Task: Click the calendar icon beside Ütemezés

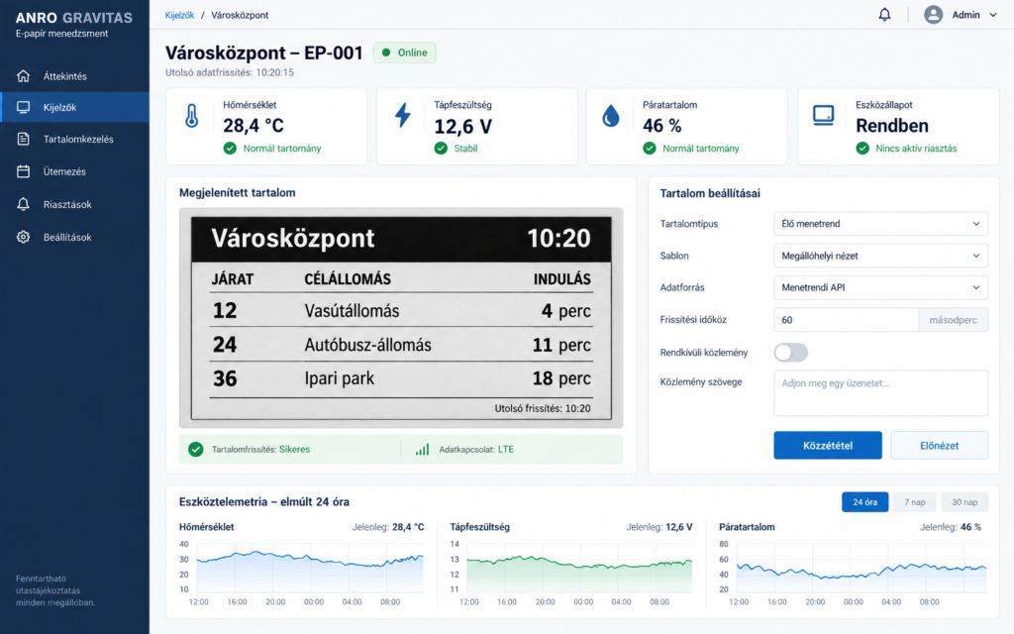Action: coord(24,171)
